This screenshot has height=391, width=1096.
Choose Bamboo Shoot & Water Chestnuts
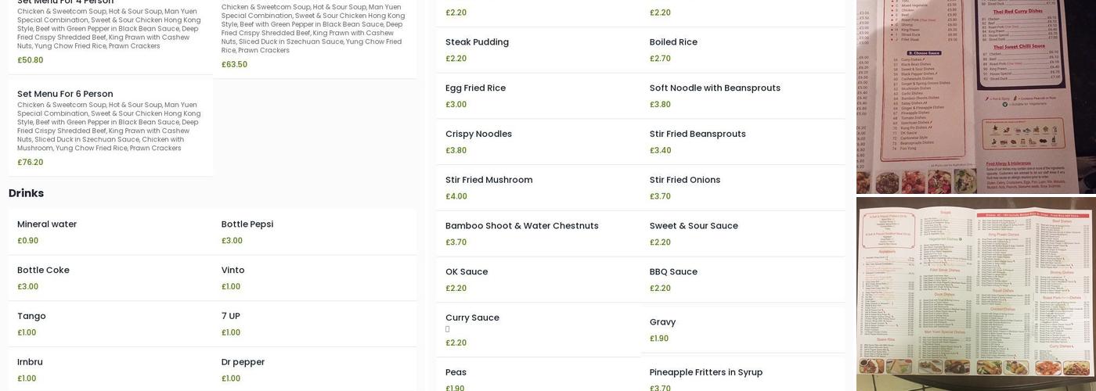(521, 226)
